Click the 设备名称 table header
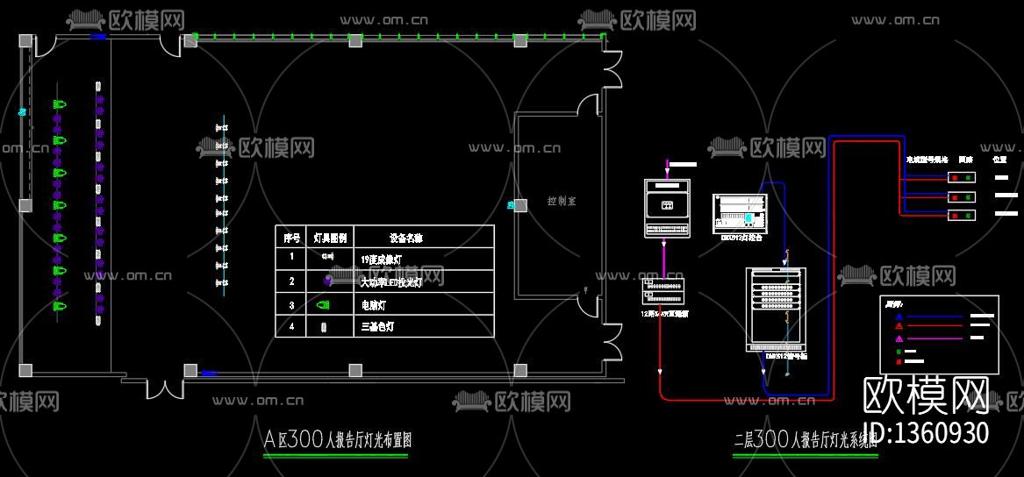Image resolution: width=1024 pixels, height=477 pixels. coord(407,238)
